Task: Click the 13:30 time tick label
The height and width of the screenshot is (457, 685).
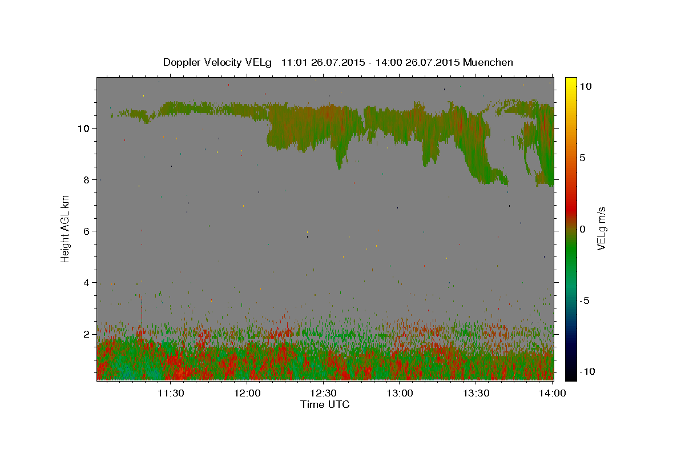Action: [476, 393]
